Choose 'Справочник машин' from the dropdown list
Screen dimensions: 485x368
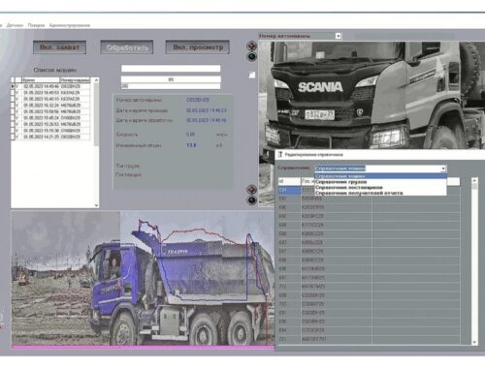click(x=380, y=176)
